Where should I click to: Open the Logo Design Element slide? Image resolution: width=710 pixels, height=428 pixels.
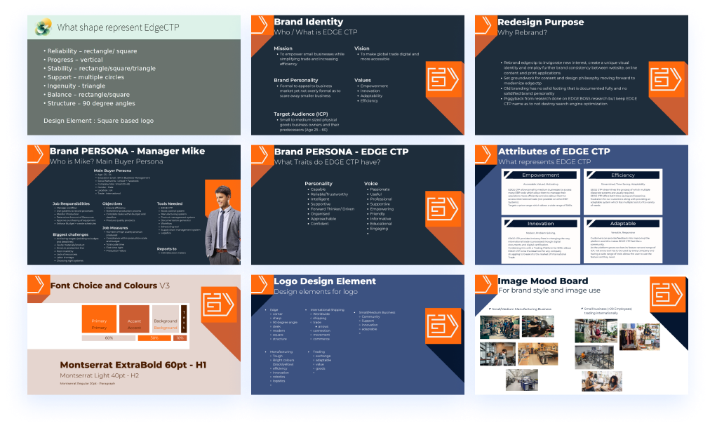coord(358,335)
